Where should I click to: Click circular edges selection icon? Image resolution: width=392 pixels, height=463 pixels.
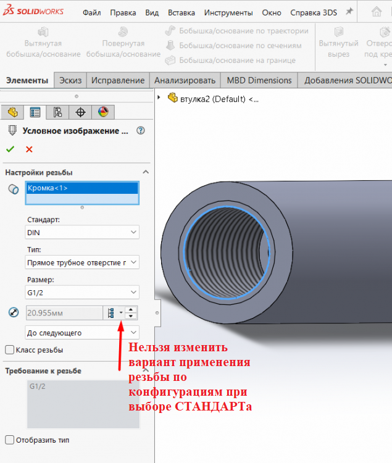pyautogui.click(x=14, y=189)
